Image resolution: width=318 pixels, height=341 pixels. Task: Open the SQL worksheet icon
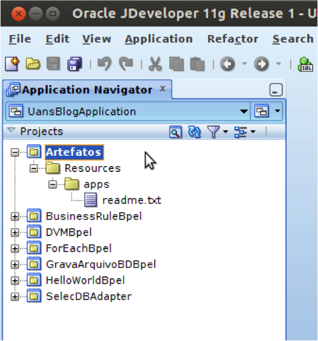click(305, 64)
